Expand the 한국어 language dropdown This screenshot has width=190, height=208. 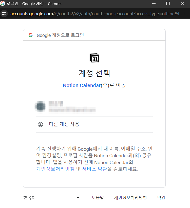click(x=51, y=198)
